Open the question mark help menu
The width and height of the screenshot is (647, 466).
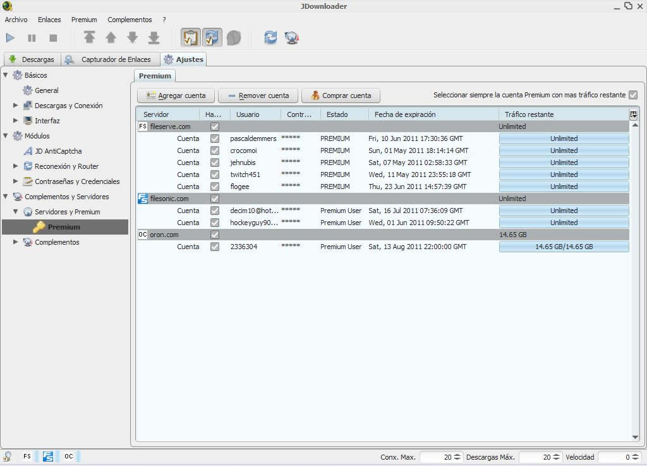[x=164, y=20]
